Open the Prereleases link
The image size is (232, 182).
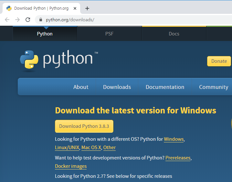[178, 158]
